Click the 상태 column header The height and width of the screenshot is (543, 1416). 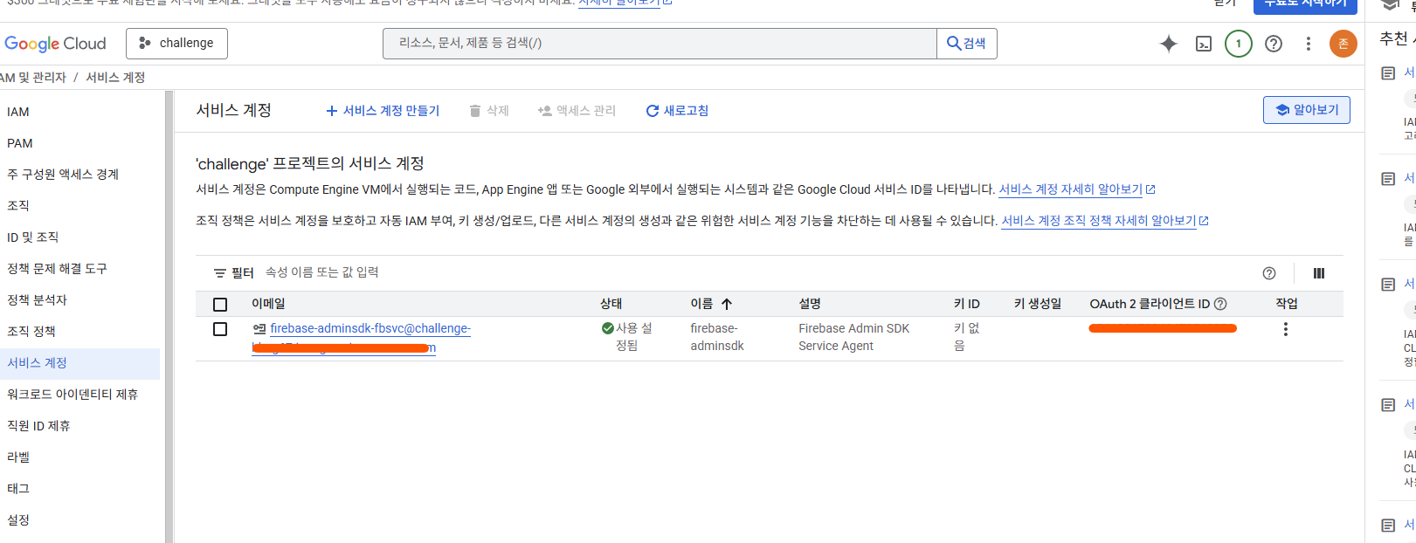coord(611,304)
